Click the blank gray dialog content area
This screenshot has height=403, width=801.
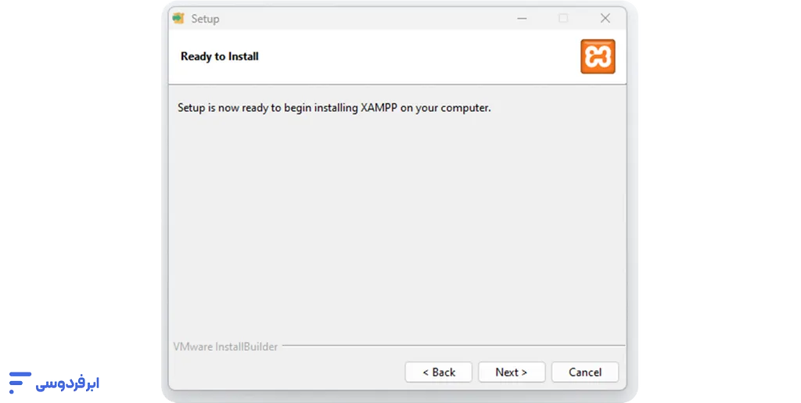click(397, 225)
